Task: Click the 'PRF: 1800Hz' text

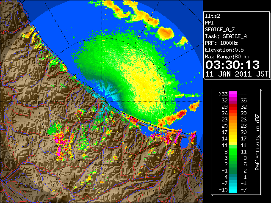Action: pos(221,43)
